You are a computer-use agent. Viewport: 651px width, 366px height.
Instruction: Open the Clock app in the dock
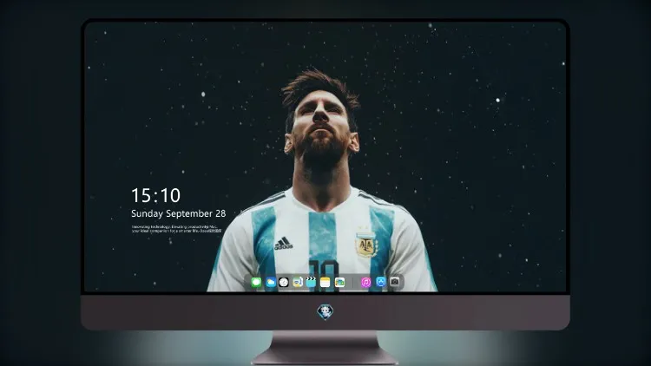point(284,283)
